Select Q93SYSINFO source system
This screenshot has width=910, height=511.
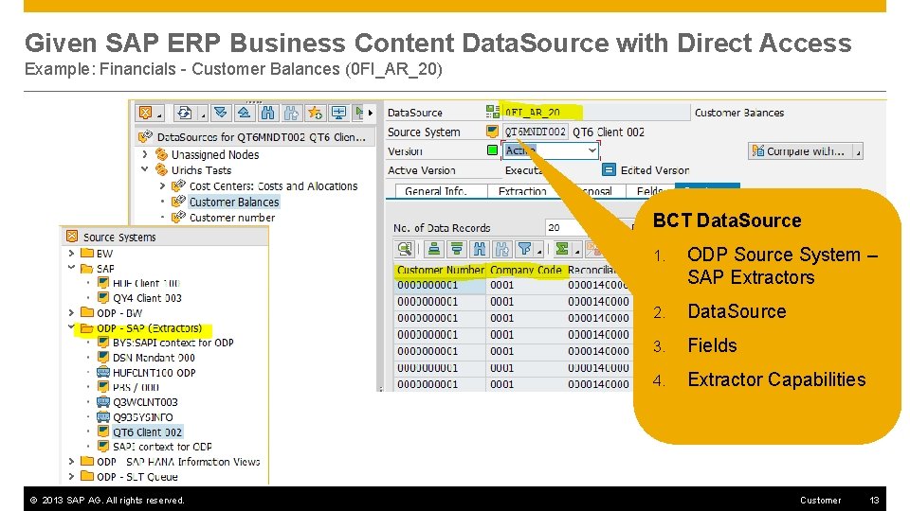click(143, 417)
